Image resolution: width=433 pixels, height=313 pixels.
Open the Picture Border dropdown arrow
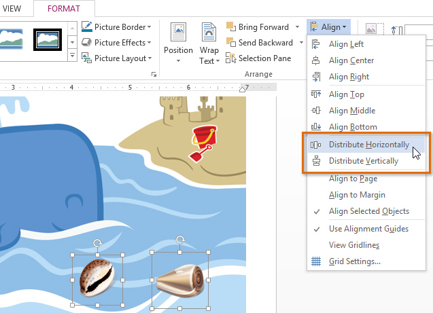(x=150, y=27)
